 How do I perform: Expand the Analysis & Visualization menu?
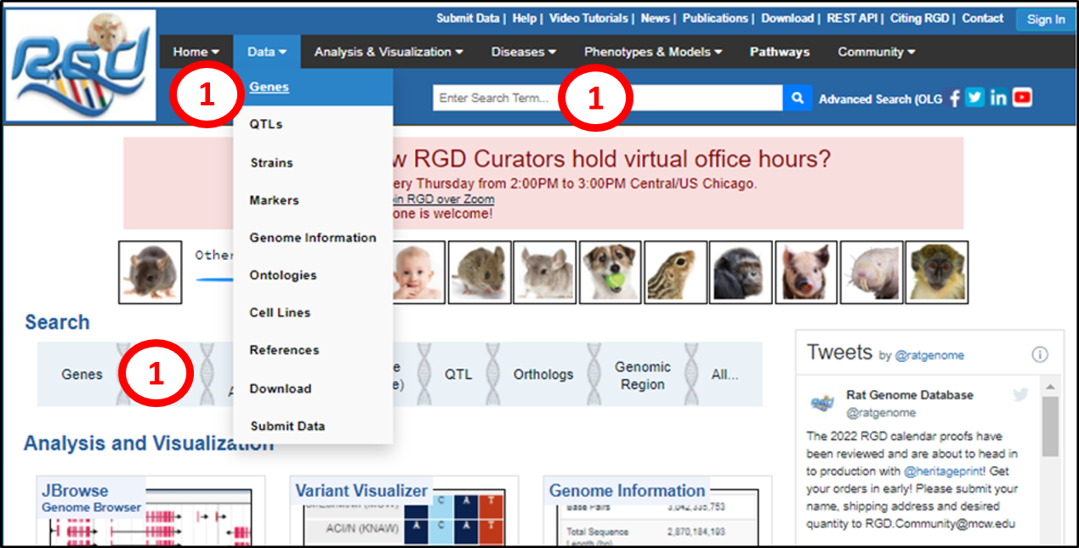(x=389, y=52)
